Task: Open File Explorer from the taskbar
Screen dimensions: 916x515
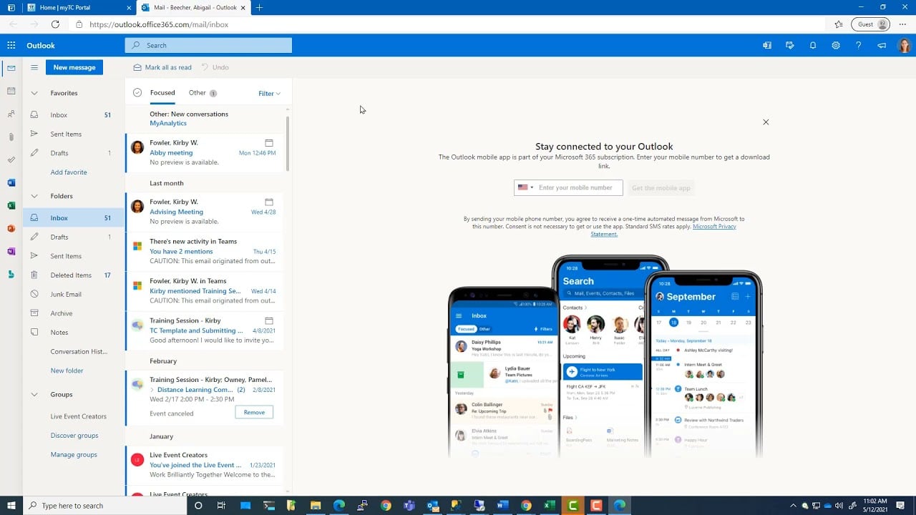Action: pyautogui.click(x=316, y=505)
